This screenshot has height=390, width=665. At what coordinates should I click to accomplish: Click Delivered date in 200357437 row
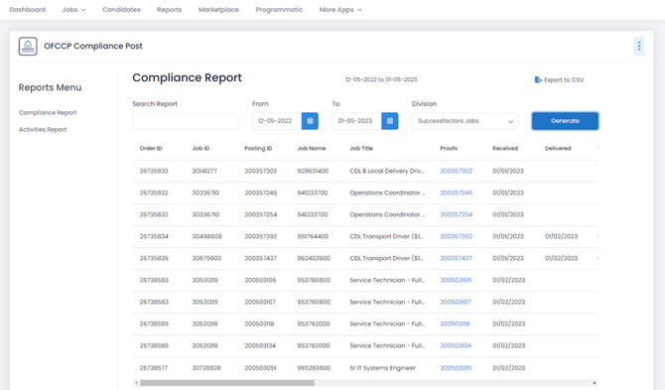(x=561, y=258)
